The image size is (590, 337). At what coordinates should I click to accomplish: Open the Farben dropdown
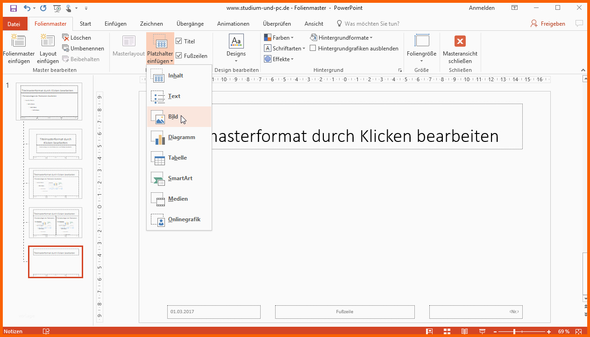279,37
